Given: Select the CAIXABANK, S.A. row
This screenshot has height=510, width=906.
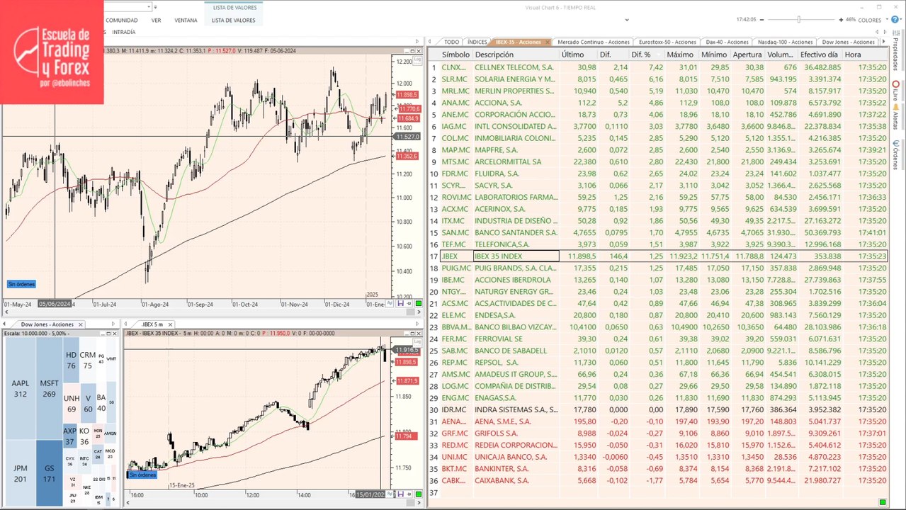Looking at the screenshot, I should pyautogui.click(x=658, y=480).
